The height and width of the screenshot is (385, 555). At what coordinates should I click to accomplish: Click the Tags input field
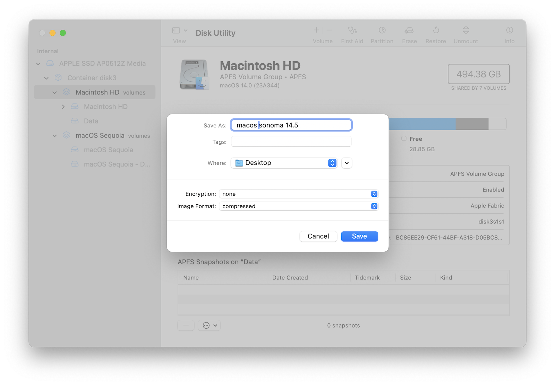point(291,142)
